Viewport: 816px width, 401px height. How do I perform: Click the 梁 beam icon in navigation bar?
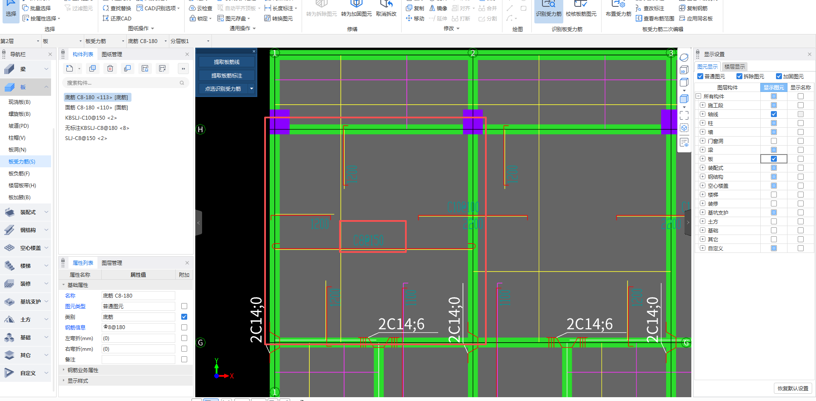click(9, 69)
